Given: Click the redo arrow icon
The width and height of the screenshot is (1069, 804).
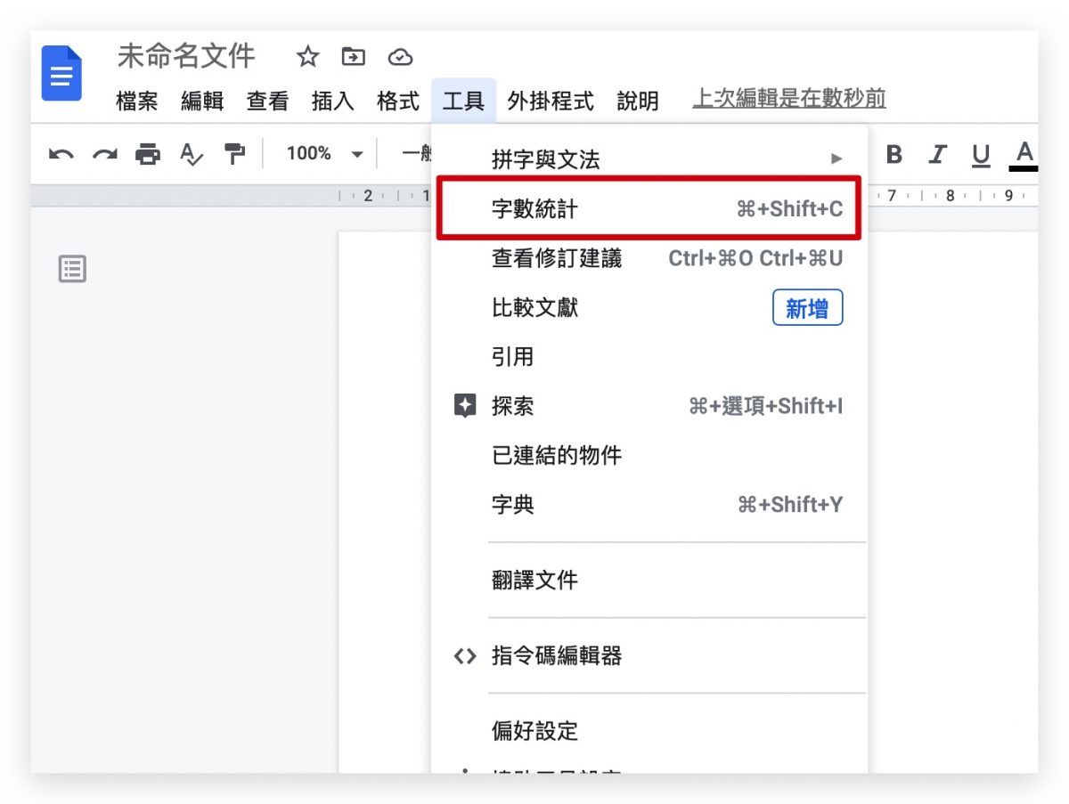Looking at the screenshot, I should tap(104, 154).
